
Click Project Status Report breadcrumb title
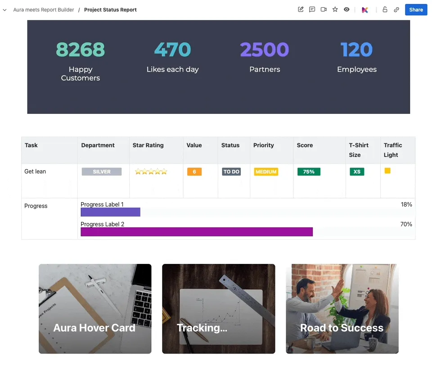(110, 10)
